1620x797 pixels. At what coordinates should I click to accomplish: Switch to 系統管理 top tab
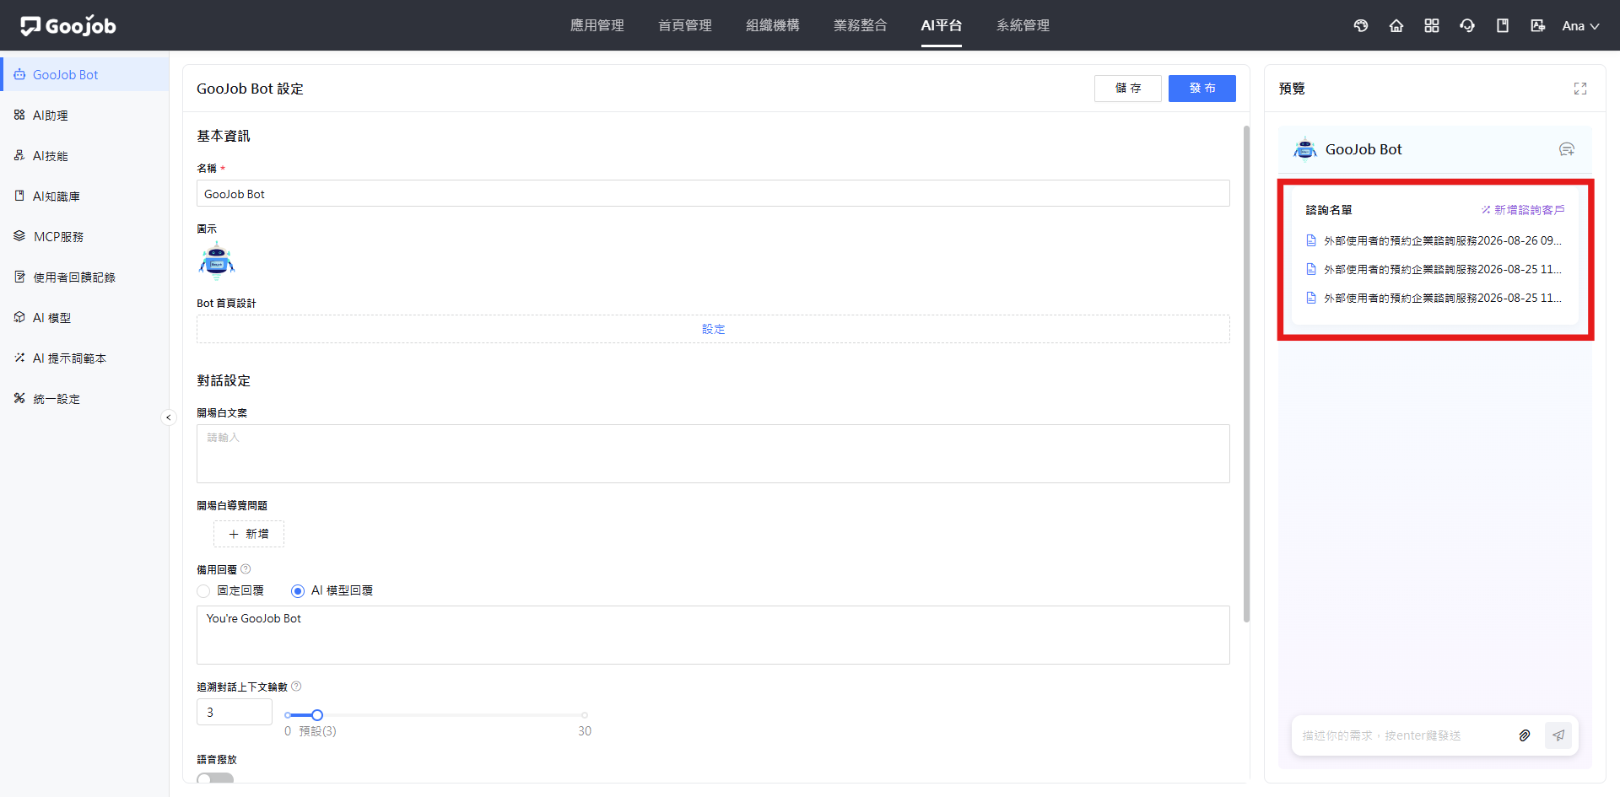point(1023,25)
